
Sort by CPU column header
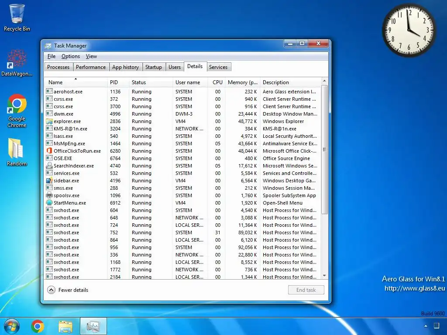[217, 82]
